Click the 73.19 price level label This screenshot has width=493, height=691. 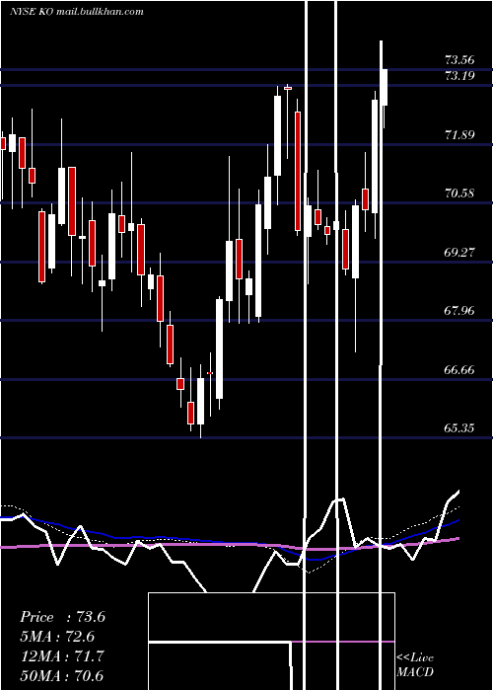click(459, 76)
